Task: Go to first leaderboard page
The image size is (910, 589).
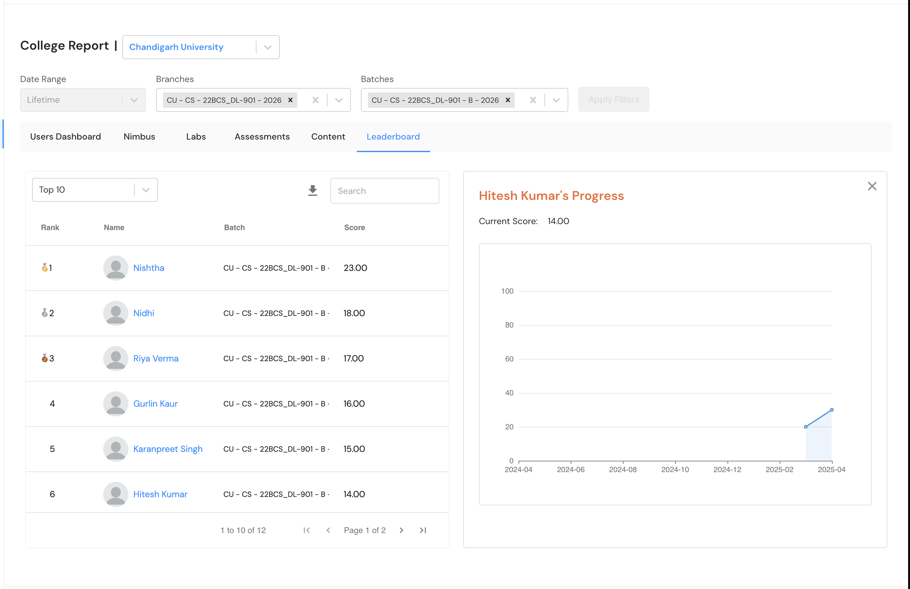Action: [x=307, y=530]
